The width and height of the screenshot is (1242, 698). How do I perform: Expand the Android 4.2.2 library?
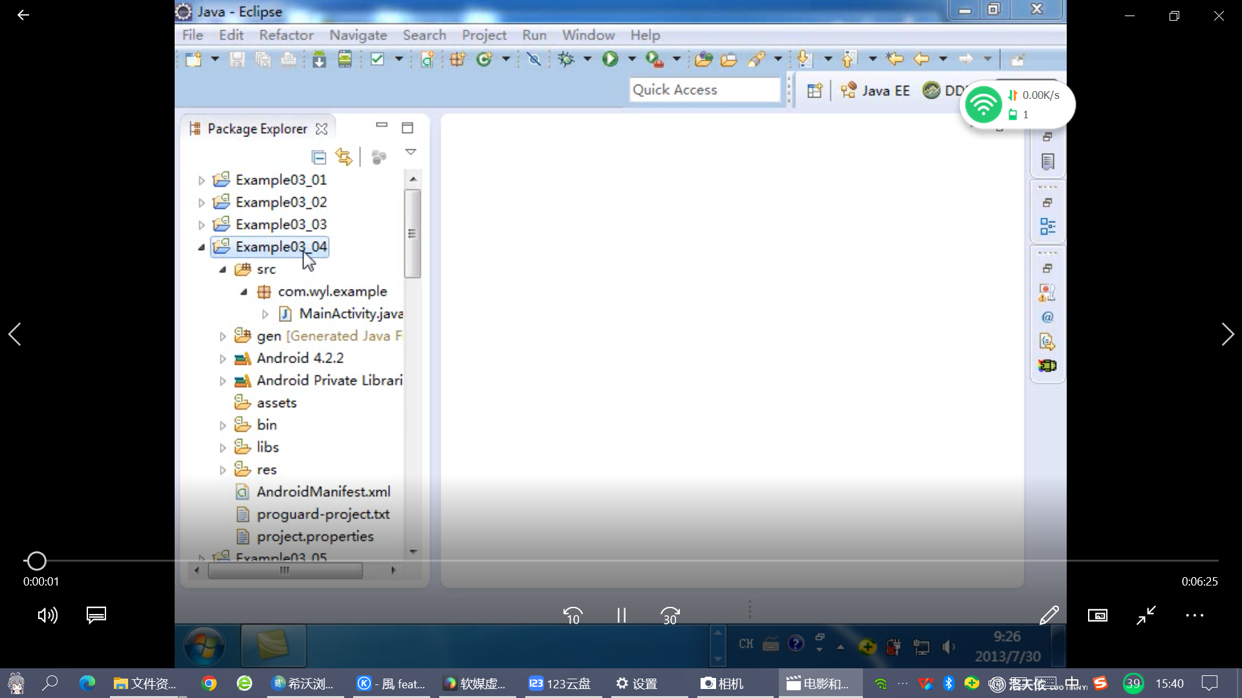[223, 359]
